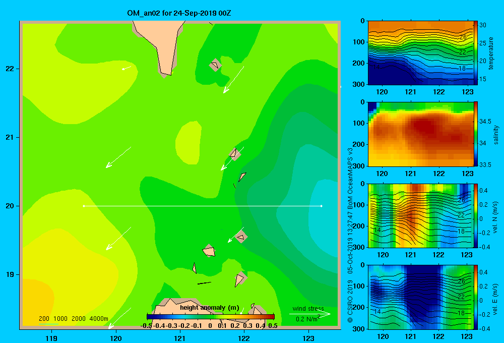
Task: Click the '0.2 N/m' wind stress value
Action: point(306,319)
